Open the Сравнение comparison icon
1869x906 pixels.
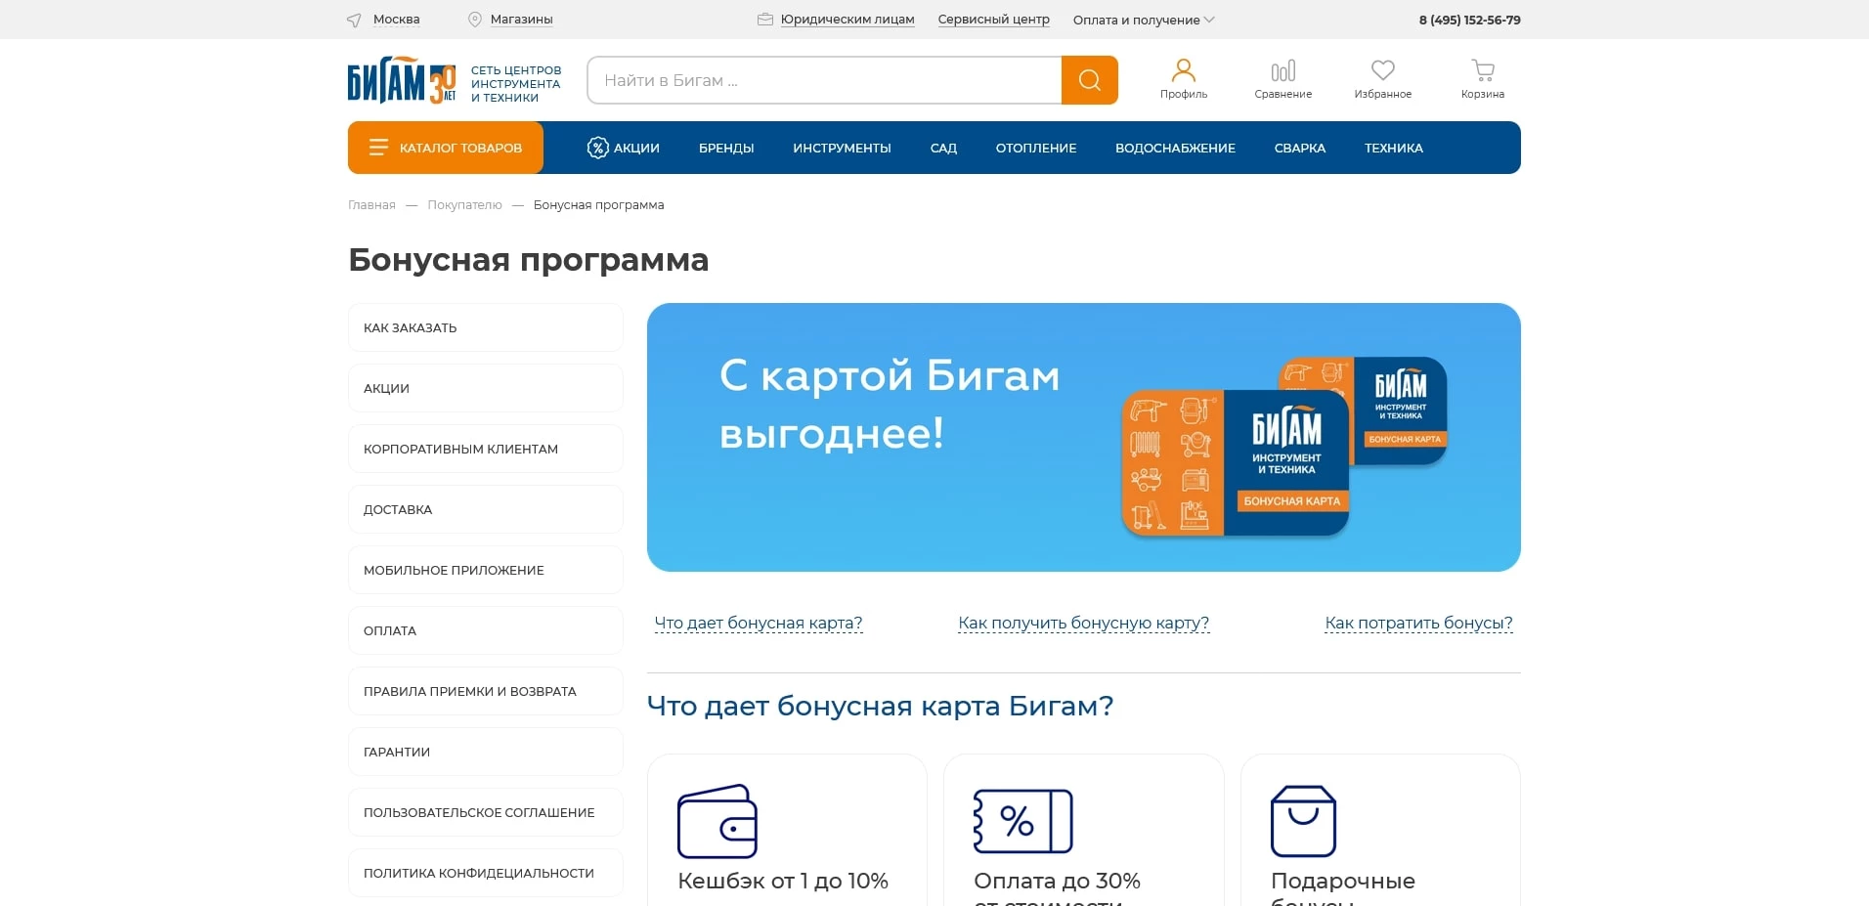point(1283,70)
